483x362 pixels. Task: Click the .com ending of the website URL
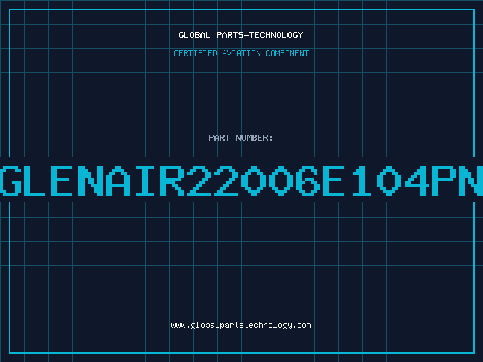(301, 325)
